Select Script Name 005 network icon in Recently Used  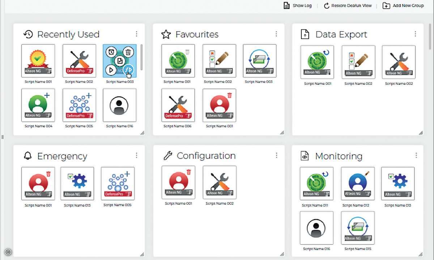coord(79,105)
